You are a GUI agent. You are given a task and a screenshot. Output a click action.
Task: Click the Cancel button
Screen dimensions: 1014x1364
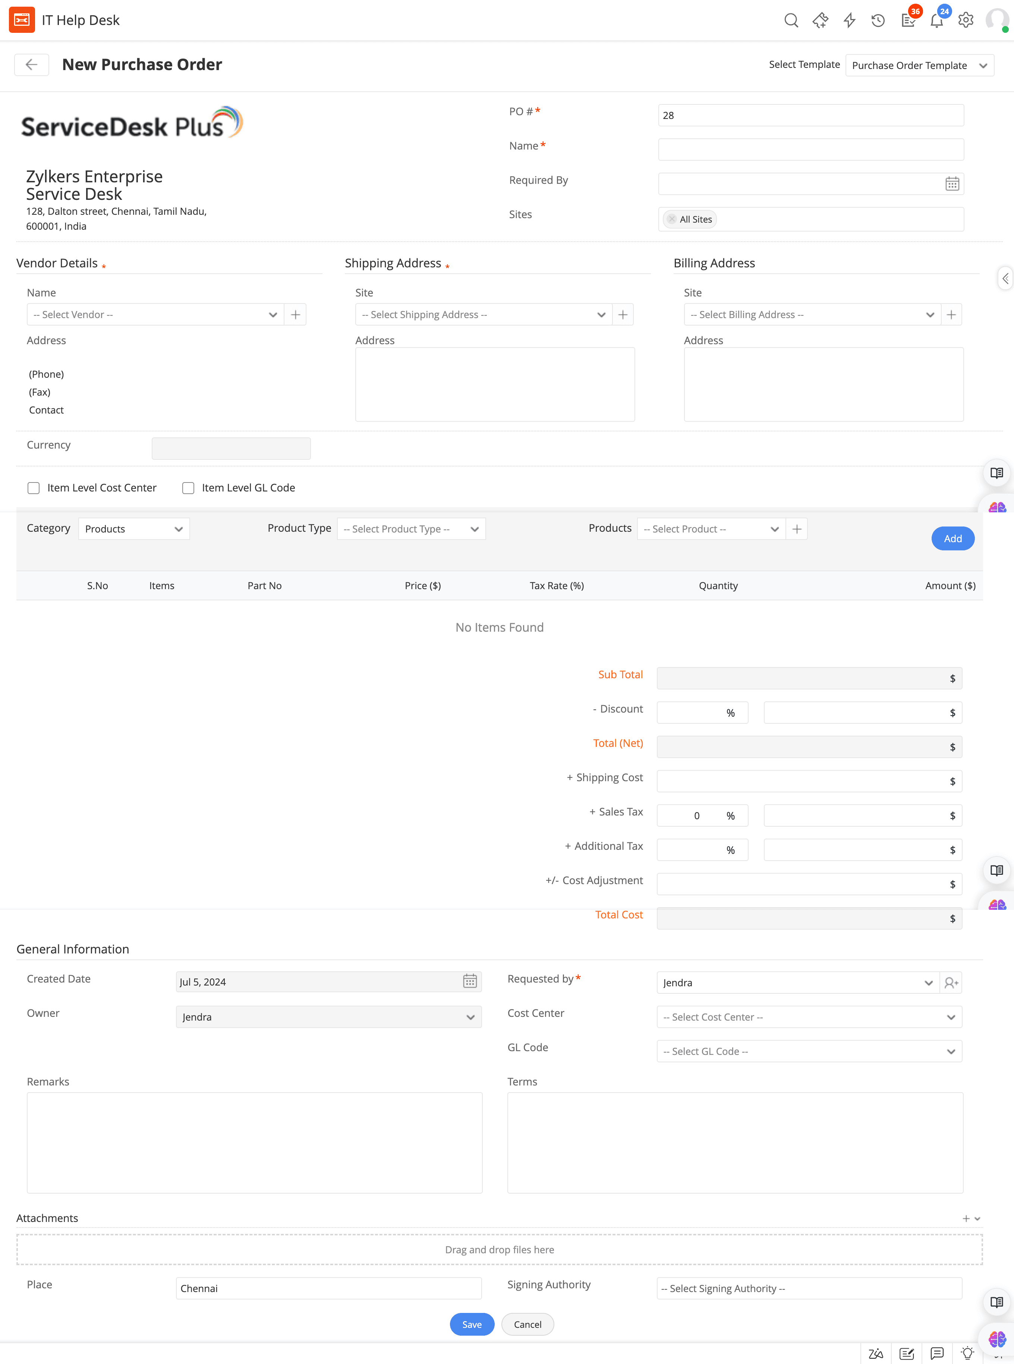[x=527, y=1324]
